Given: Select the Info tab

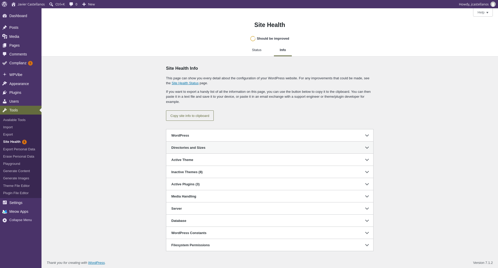Looking at the screenshot, I should 283,50.
